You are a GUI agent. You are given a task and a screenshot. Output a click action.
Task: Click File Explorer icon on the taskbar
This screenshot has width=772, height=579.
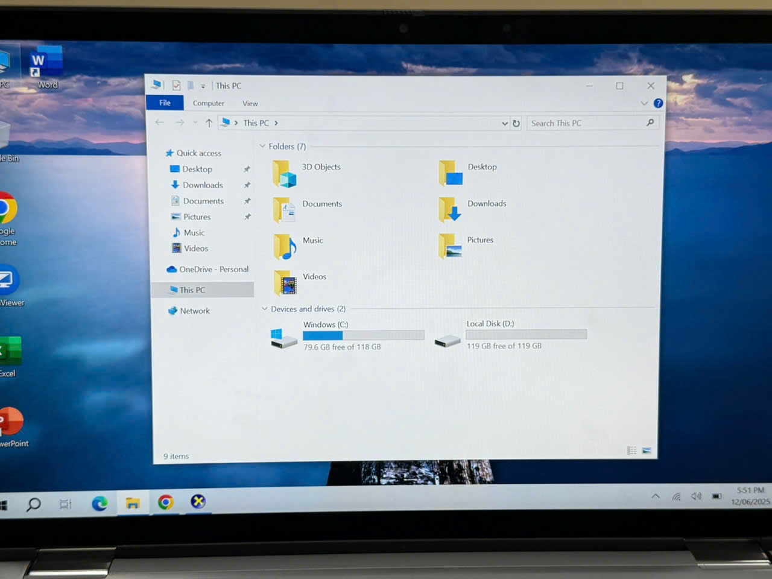coord(133,502)
